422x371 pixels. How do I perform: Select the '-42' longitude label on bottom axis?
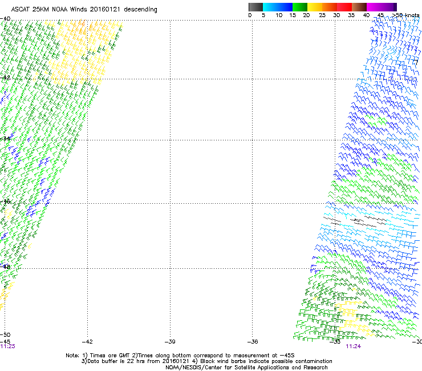click(87, 342)
